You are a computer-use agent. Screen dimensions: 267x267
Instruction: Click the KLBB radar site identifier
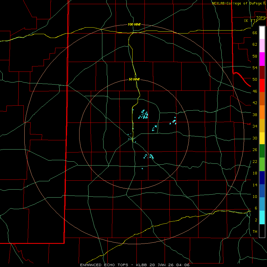(x=142, y=265)
